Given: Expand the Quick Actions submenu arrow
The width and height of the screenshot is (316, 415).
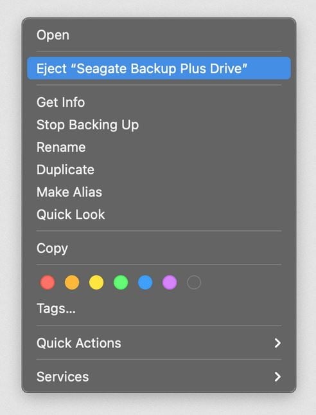Looking at the screenshot, I should [277, 343].
